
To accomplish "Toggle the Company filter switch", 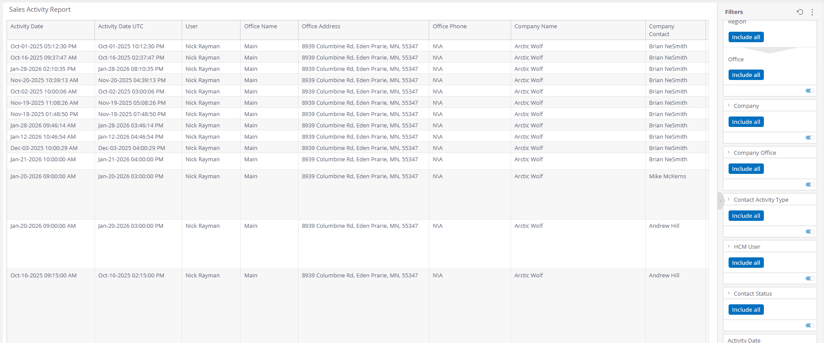I will tap(810, 138).
